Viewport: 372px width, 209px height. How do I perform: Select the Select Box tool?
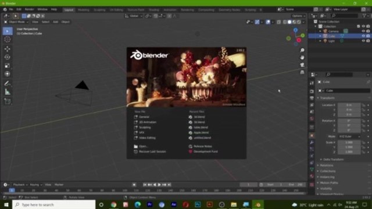coord(8,31)
